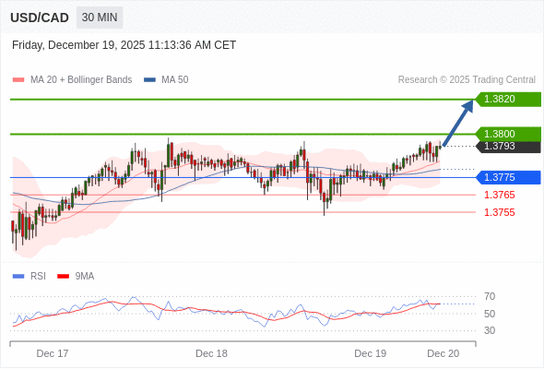Click the chart timestamp text
Viewport: 544px width, 369px height.
click(124, 45)
